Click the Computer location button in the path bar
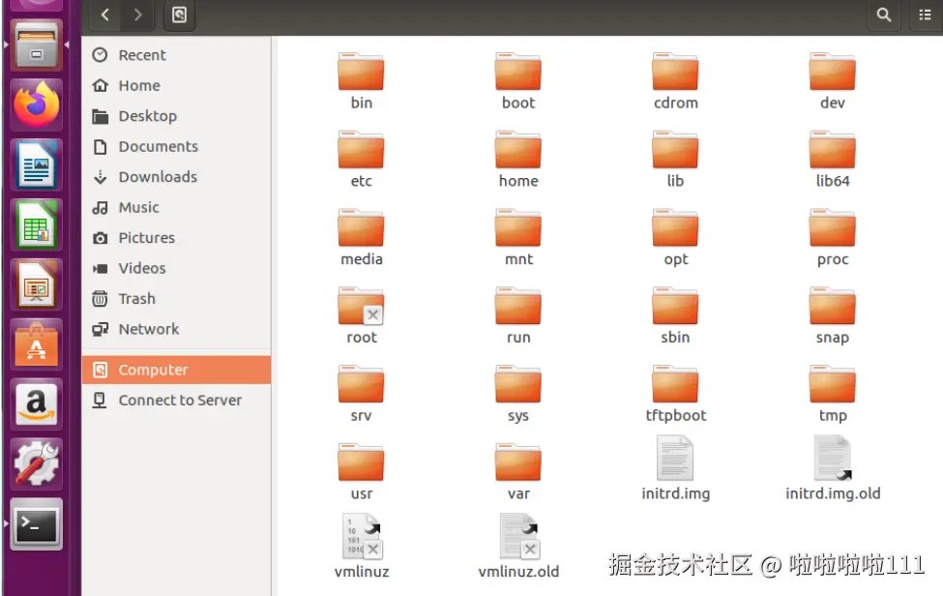Image resolution: width=943 pixels, height=596 pixels. 179,15
